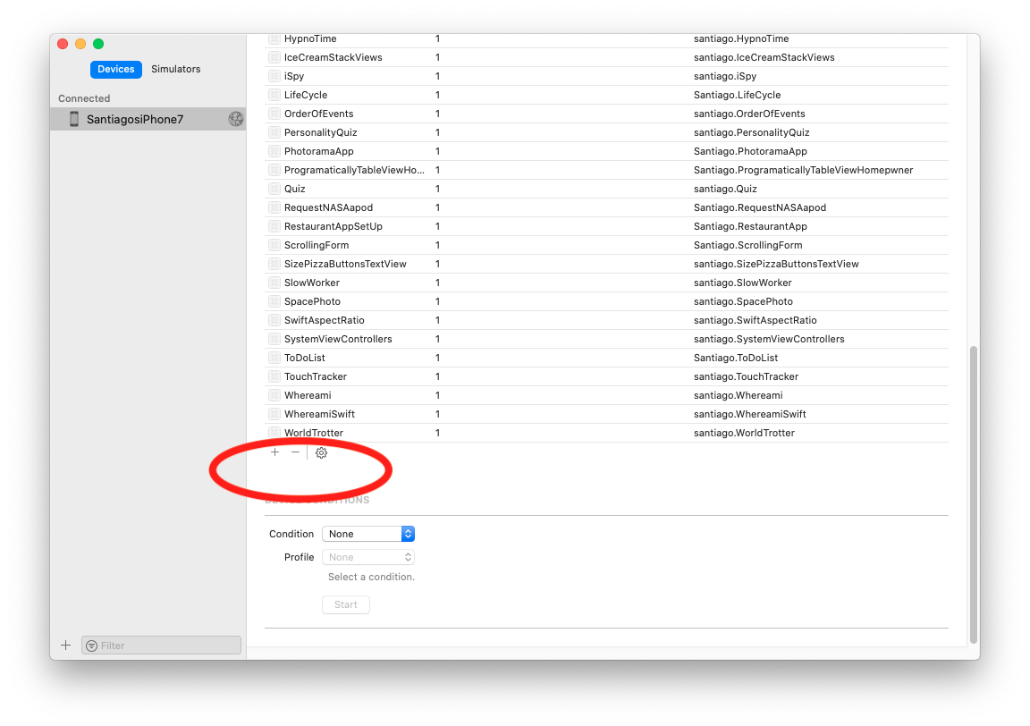Click the yellow minimize window button
The height and width of the screenshot is (726, 1030).
pyautogui.click(x=80, y=44)
